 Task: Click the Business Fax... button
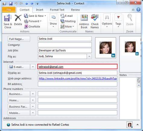[19, 106]
